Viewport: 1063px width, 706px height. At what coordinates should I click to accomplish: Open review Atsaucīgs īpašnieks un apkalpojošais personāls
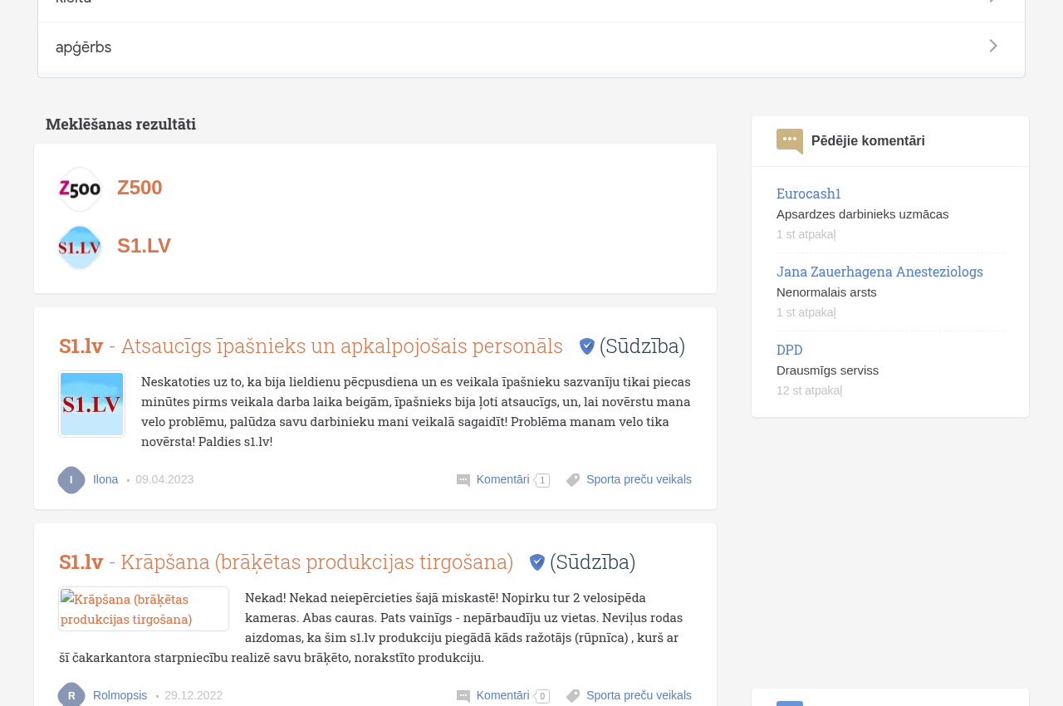[x=311, y=346]
